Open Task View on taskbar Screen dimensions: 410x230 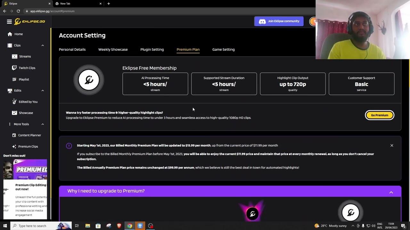77,226
